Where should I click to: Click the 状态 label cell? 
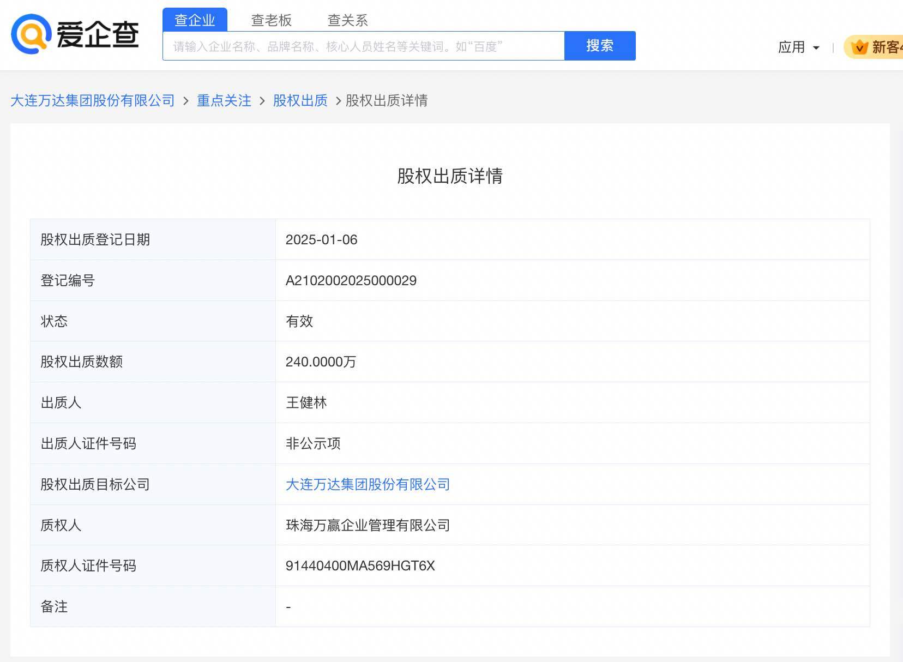click(153, 321)
